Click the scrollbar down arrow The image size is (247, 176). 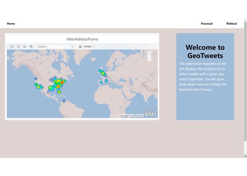(x=245, y=156)
